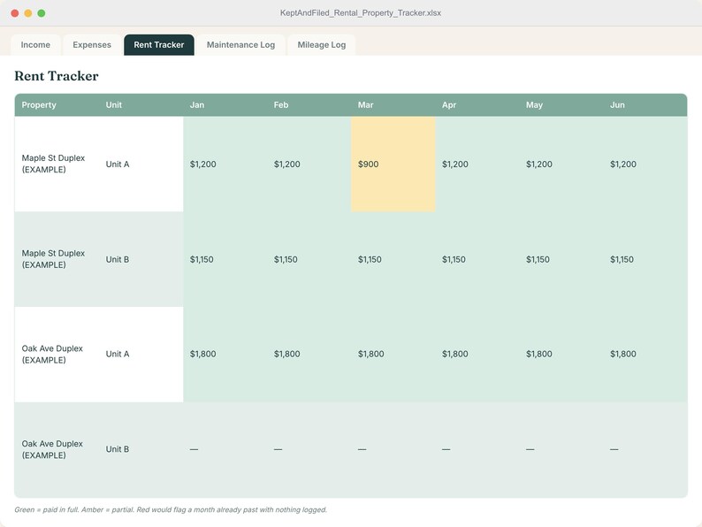Go to the Mileage Log tab

[x=322, y=45]
